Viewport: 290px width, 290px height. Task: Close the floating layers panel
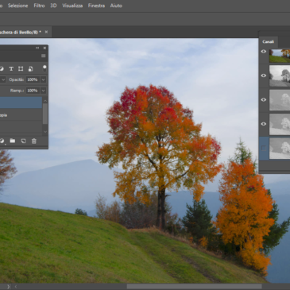(x=44, y=48)
